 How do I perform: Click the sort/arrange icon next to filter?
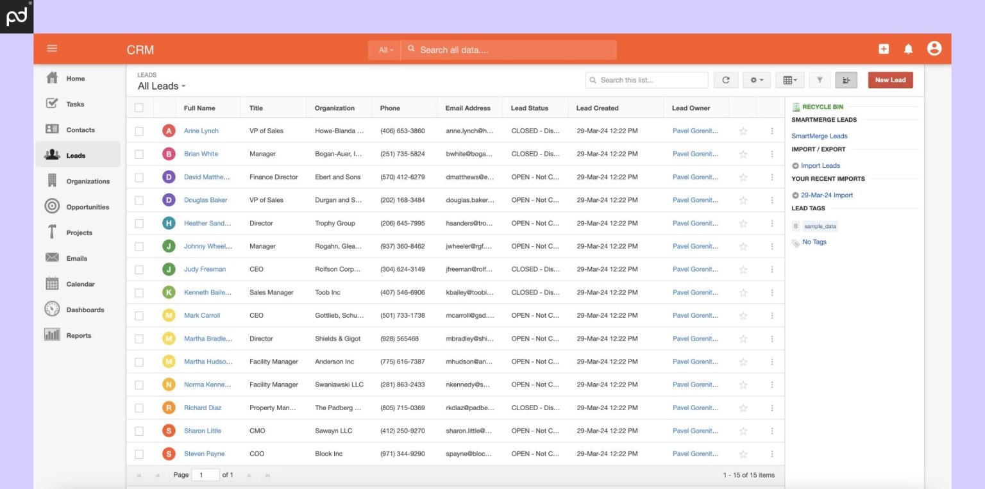tap(846, 79)
